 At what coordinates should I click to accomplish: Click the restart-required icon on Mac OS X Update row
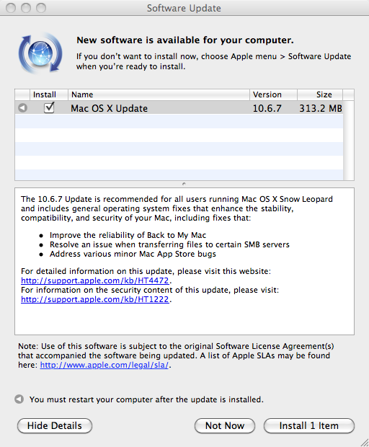pyautogui.click(x=23, y=108)
